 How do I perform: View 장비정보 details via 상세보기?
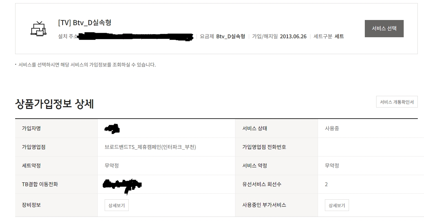point(116,205)
